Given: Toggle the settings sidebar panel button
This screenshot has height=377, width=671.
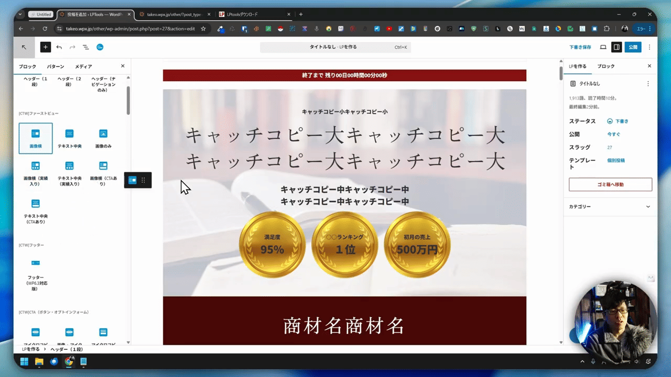Looking at the screenshot, I should click(x=616, y=47).
